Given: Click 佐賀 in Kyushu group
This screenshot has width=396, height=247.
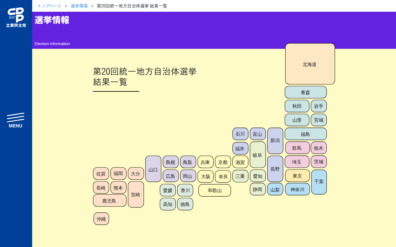Looking at the screenshot, I should pos(101,174).
